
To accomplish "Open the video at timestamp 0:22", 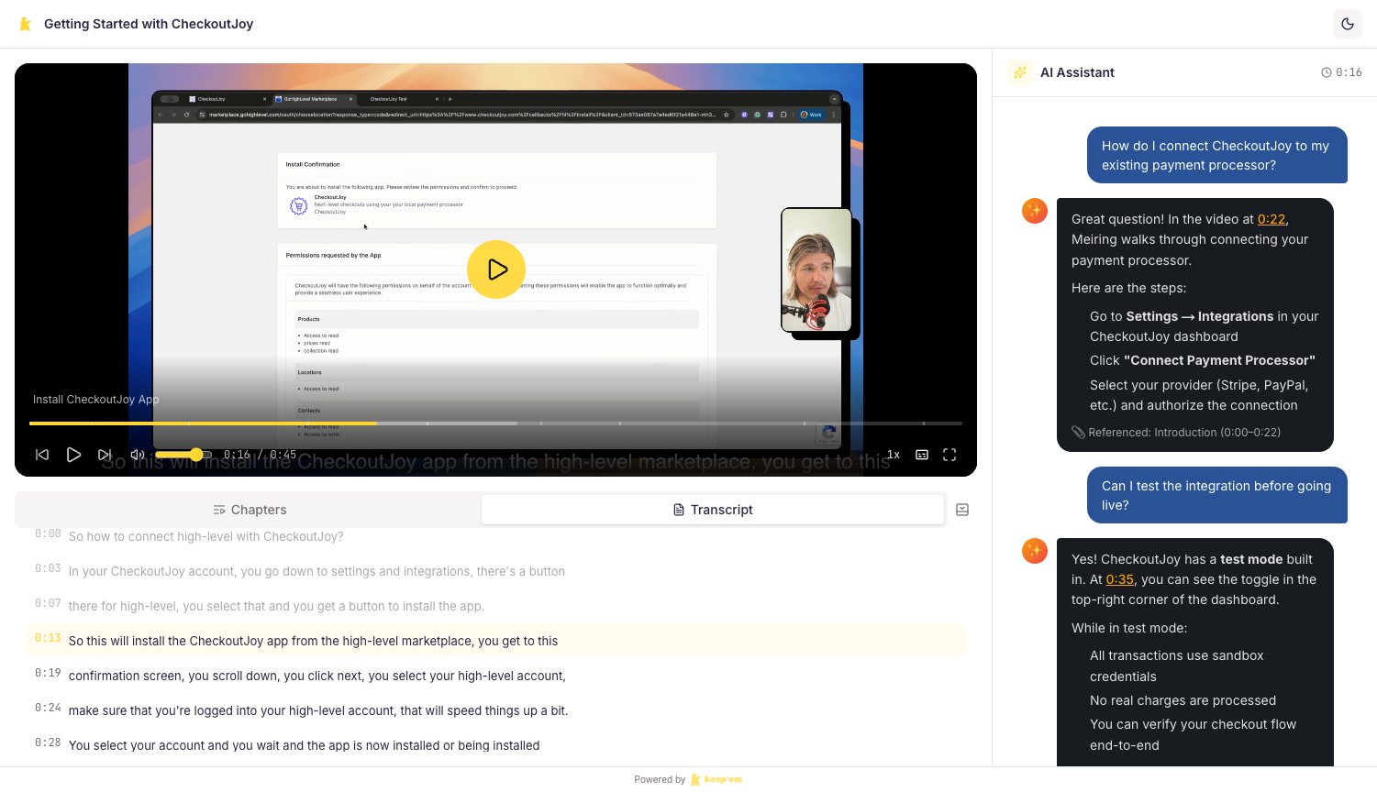I will coord(1272,219).
